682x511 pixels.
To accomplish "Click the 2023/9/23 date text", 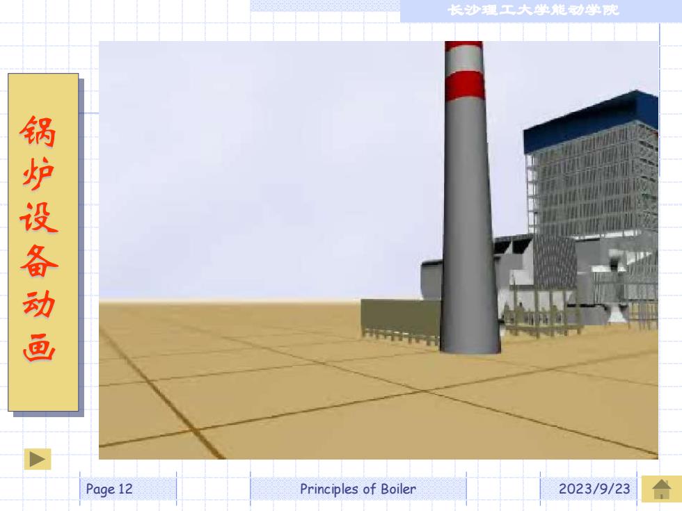I will click(594, 489).
